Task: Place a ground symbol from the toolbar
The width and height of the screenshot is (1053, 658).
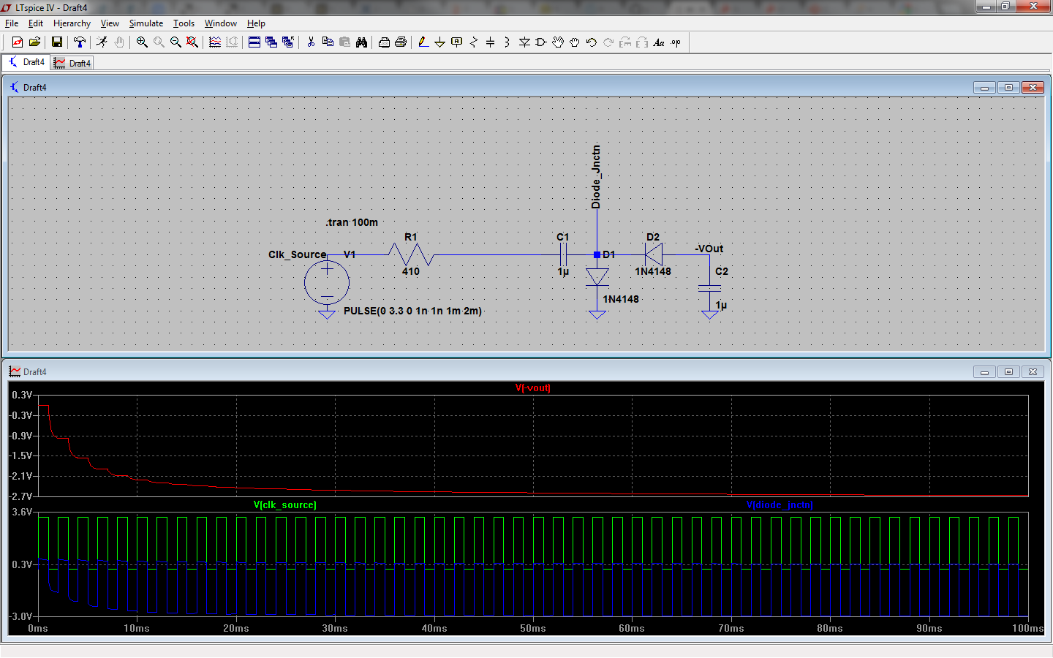Action: click(439, 42)
